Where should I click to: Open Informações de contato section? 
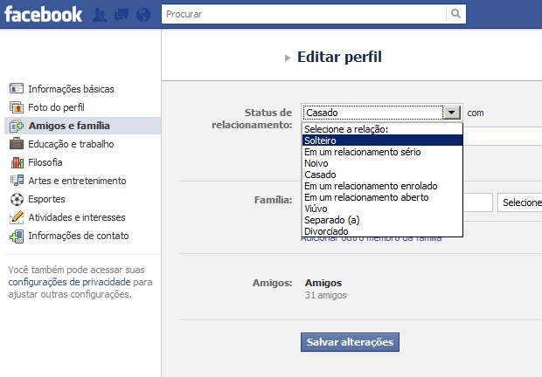pyautogui.click(x=79, y=236)
